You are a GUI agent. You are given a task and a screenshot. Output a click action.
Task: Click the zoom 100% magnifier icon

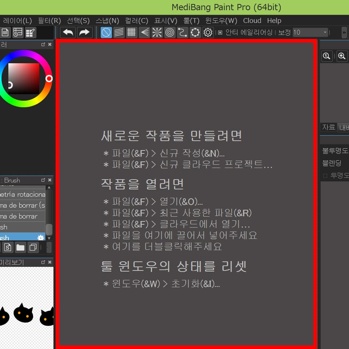point(326,56)
